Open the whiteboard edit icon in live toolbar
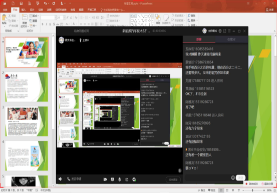Viewport: 277px width, 193px height. pyautogui.click(x=127, y=179)
